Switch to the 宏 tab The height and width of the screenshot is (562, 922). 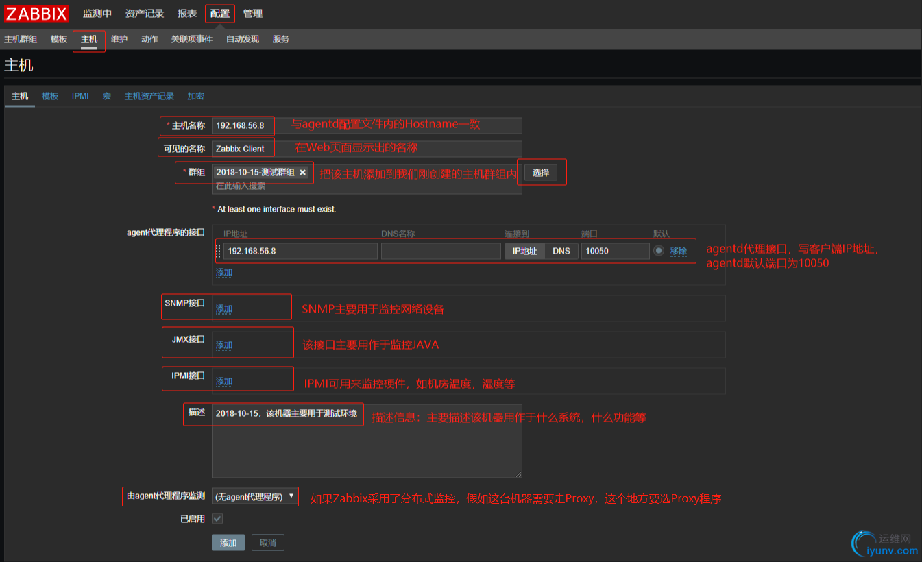click(x=106, y=96)
